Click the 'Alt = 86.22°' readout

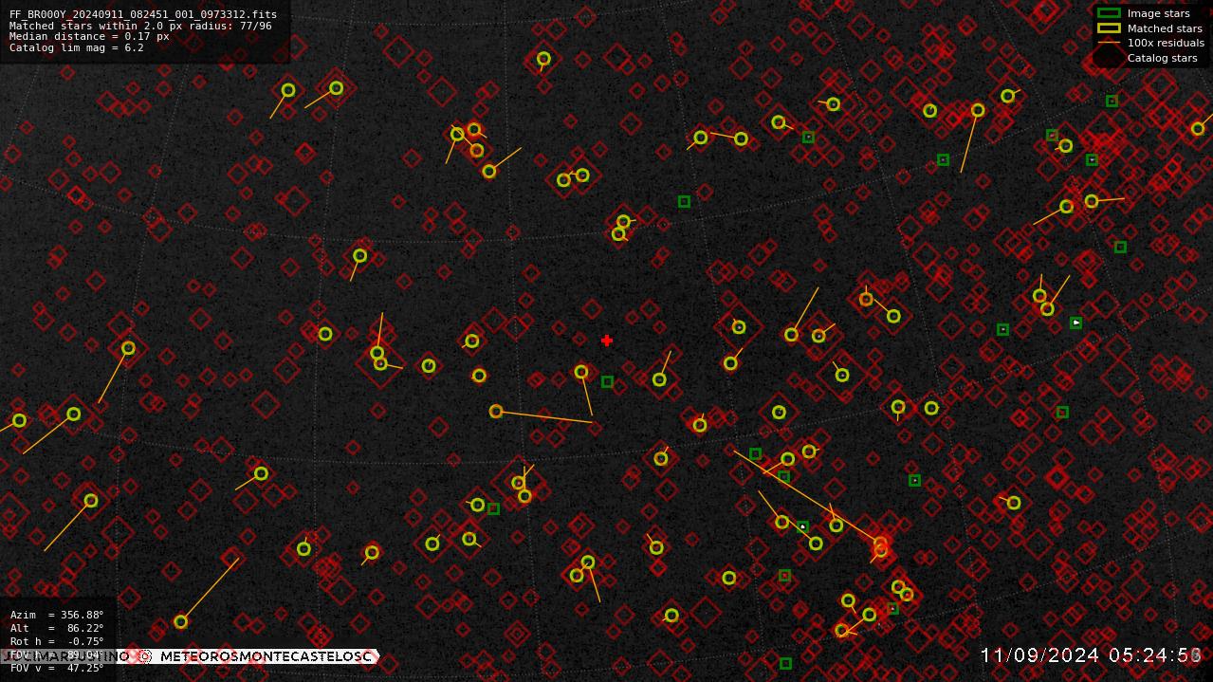pos(57,628)
